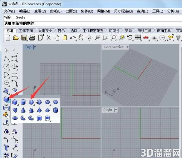Pick the Polygon tool in sidebar
Viewport: 182px width, 158px height.
[x=6, y=83]
